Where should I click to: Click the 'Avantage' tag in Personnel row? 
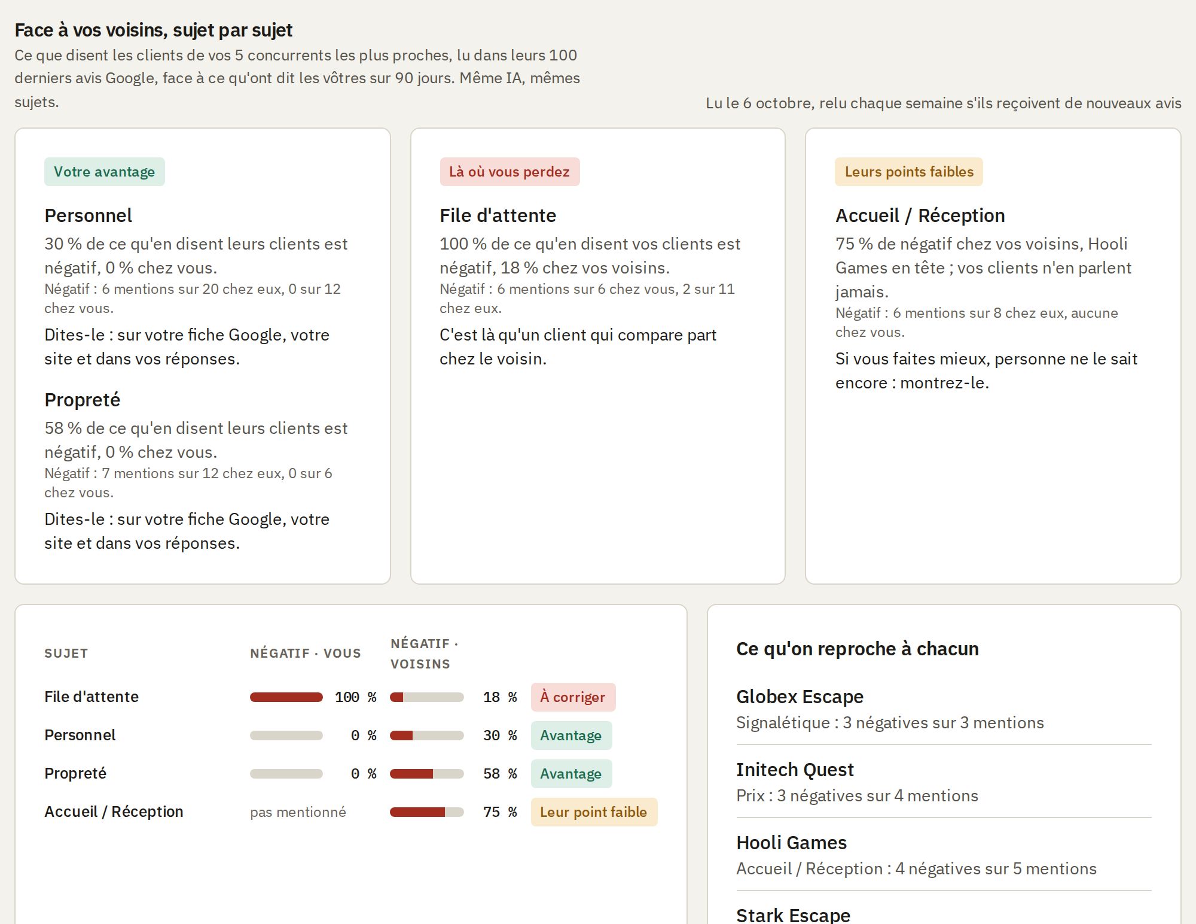point(571,735)
